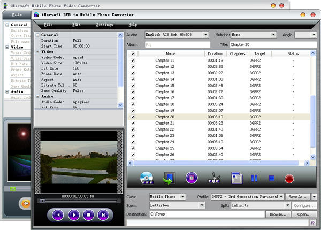Uncheck the select-all checkbox in list header

(133, 53)
